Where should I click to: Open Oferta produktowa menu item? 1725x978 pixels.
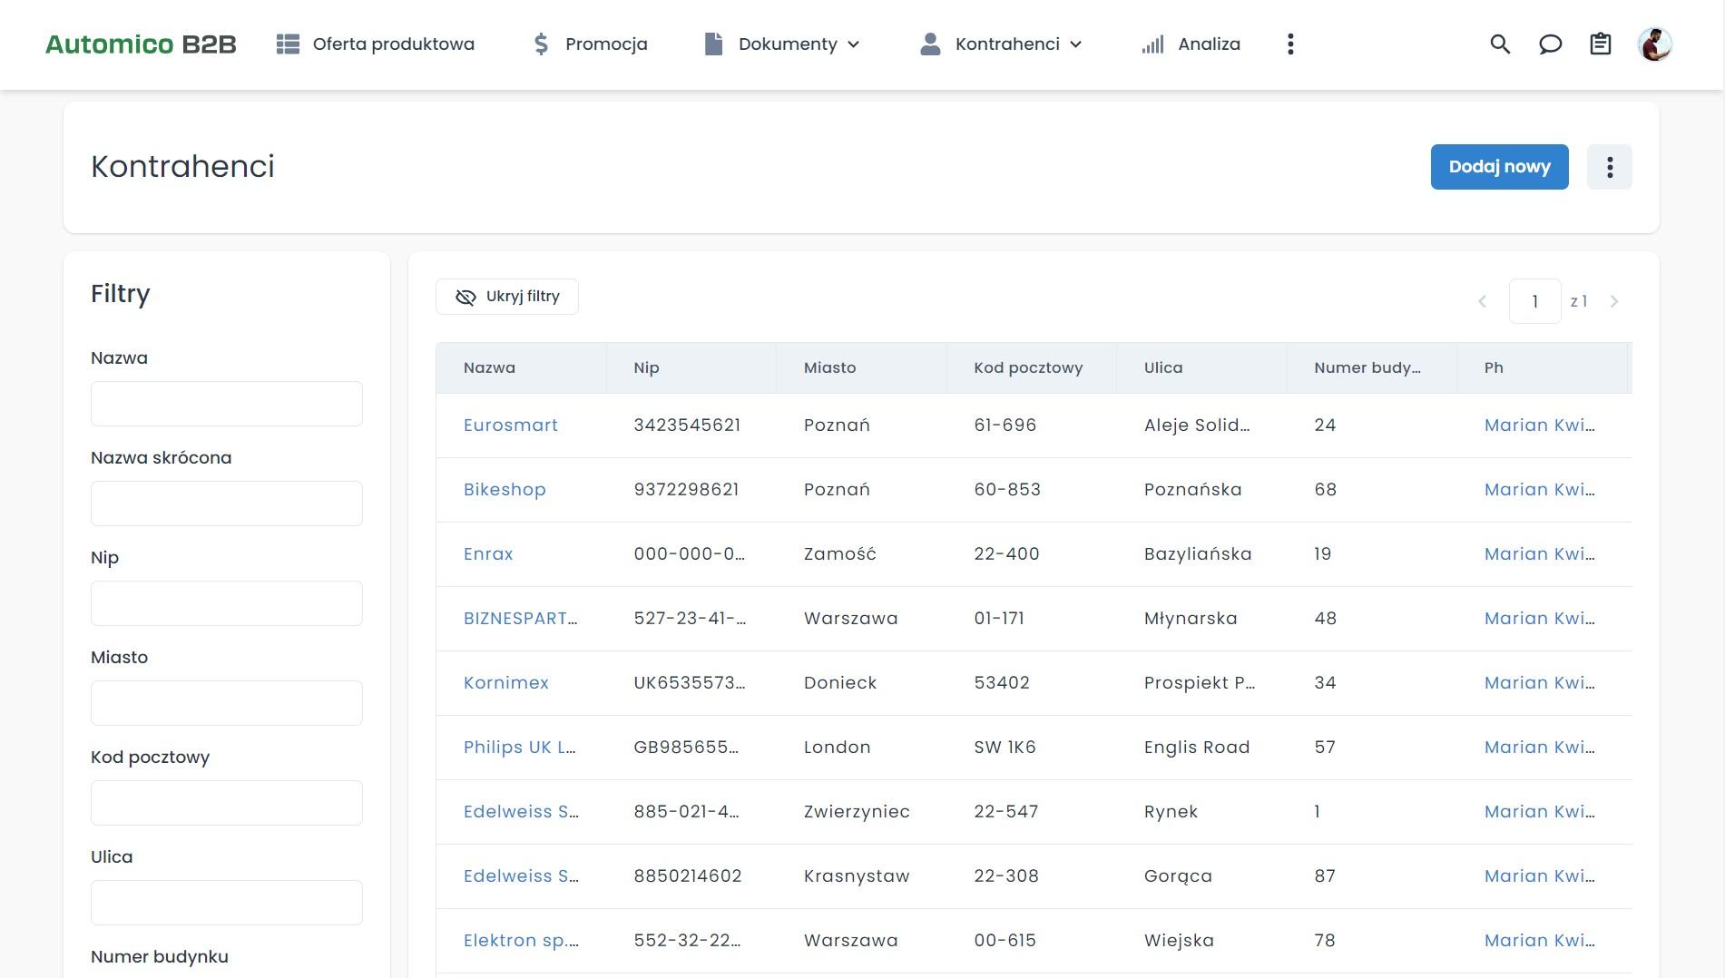point(376,44)
